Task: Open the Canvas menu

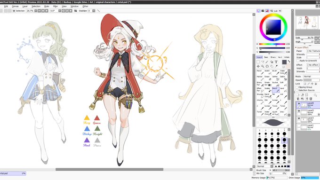Action: coord(16,7)
